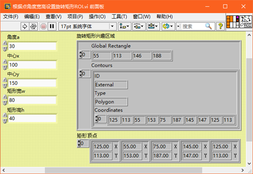Open the 查看(V) menu

[53, 16]
